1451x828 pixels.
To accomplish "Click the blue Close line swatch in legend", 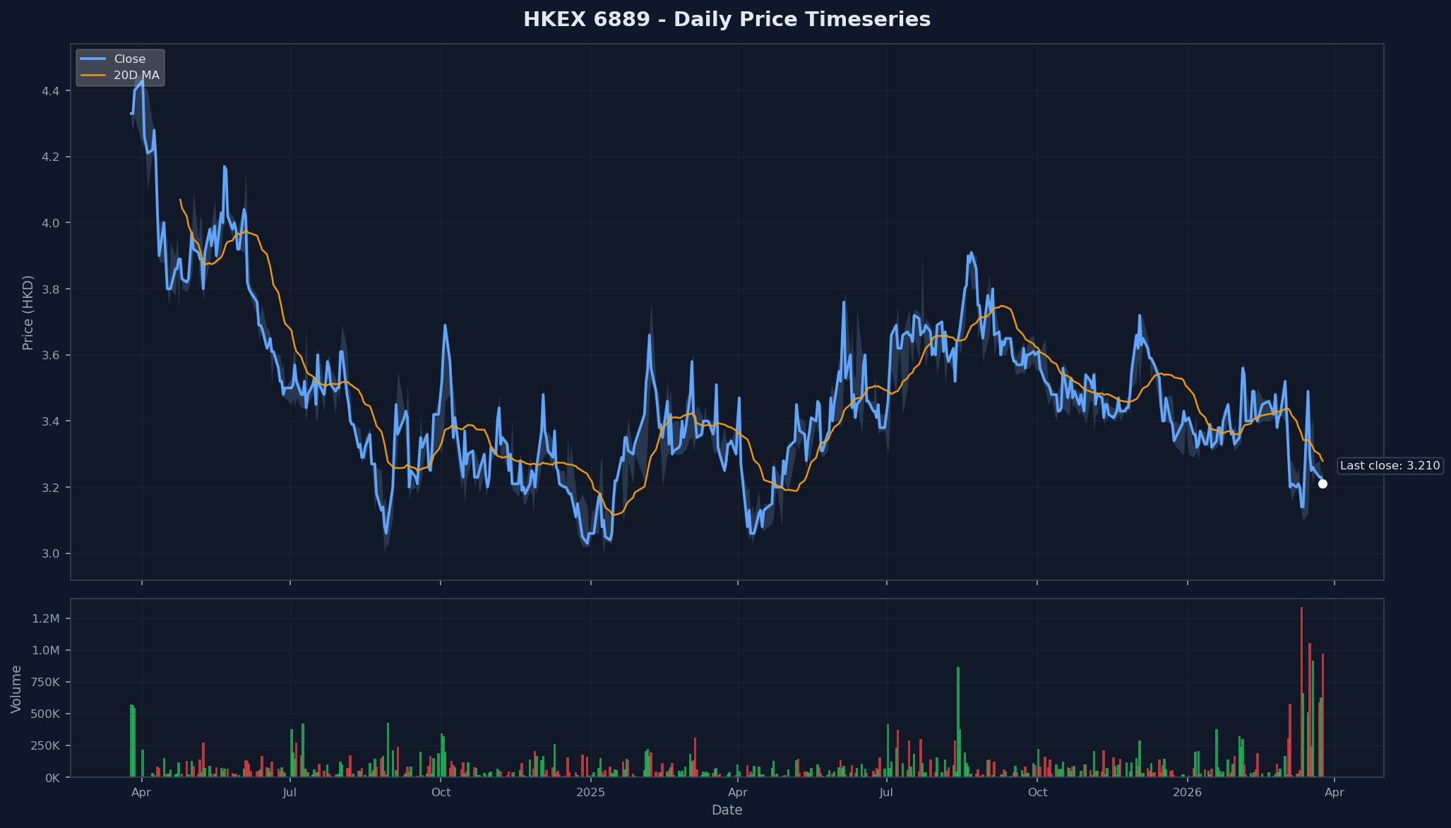I will click(92, 59).
